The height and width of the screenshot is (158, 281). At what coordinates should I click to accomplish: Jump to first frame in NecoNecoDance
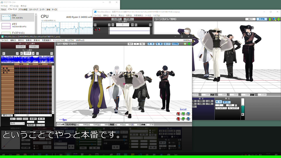point(95,25)
